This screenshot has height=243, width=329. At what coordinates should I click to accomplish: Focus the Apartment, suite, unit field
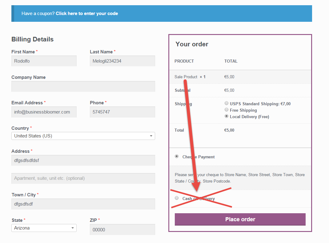point(83,178)
